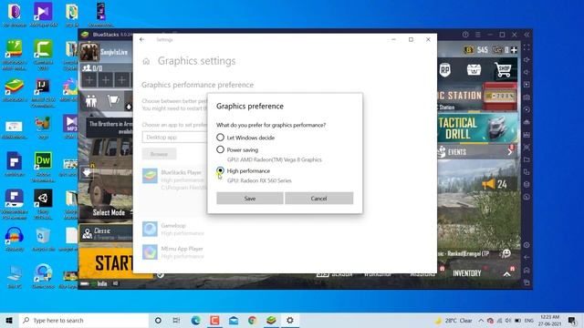The image size is (584, 328).
Task: Open the friends icon in game lobby
Action: click(91, 101)
